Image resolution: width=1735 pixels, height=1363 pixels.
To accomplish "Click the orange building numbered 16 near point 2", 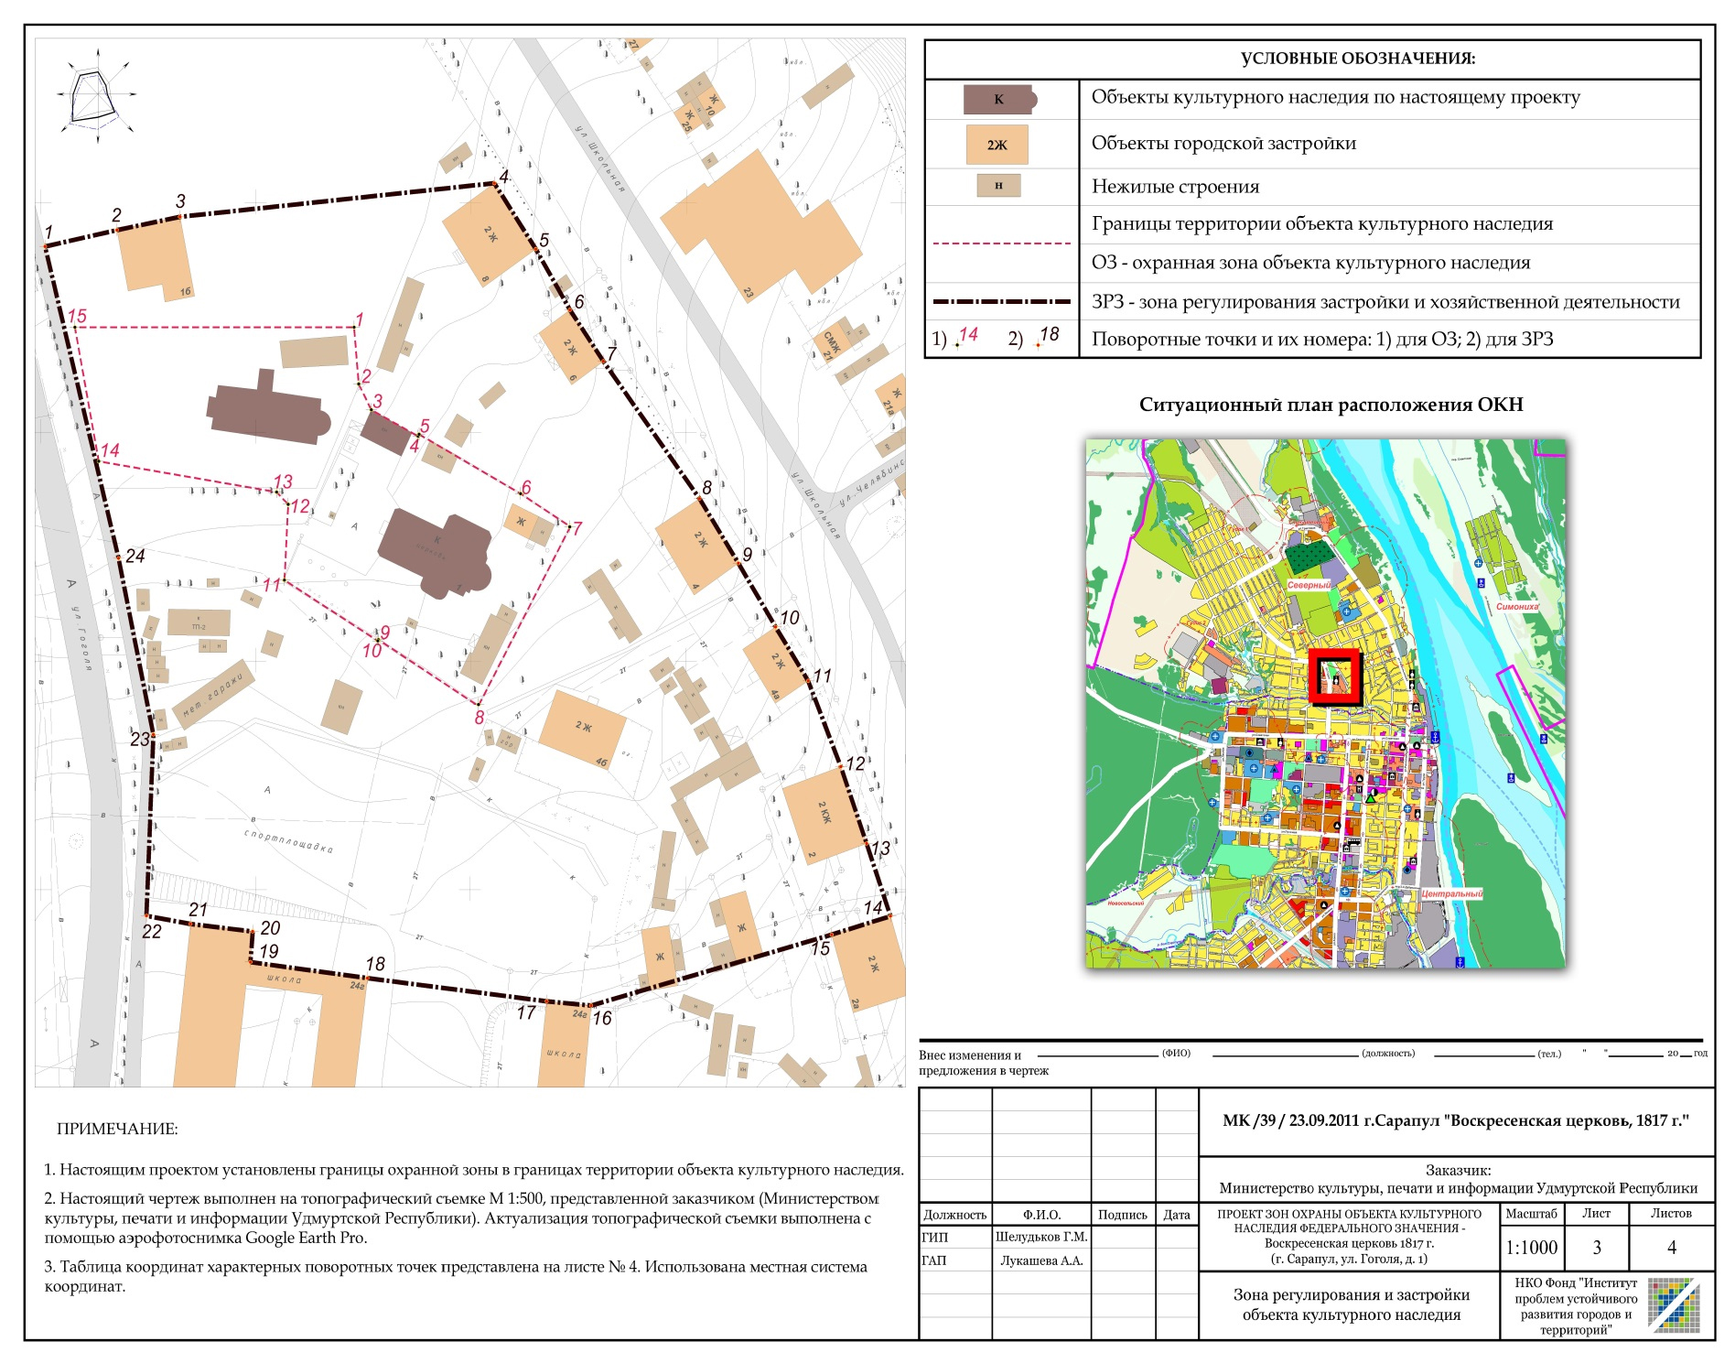I will pos(156,260).
